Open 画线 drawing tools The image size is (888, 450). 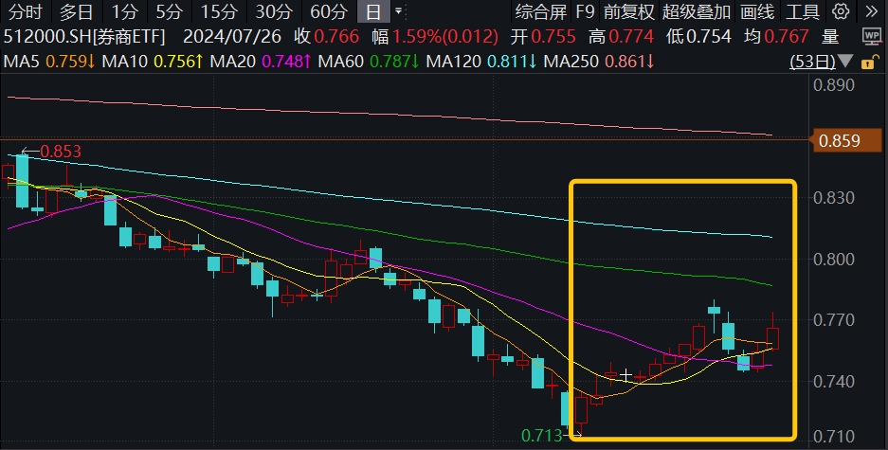tap(757, 11)
